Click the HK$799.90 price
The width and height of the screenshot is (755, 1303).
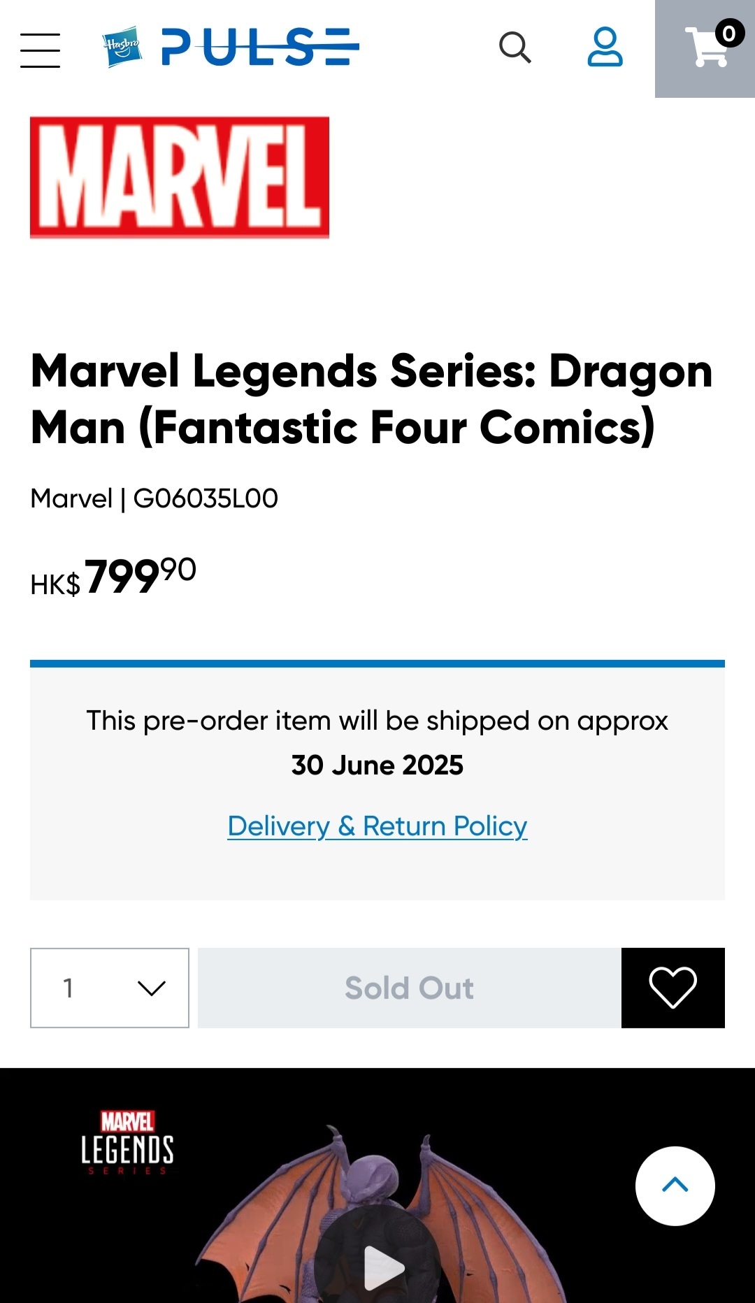(x=113, y=577)
